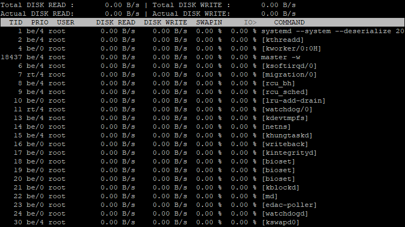Click the Total DISK READ 0.00 B/s value
405x227 pixels.
[x=122, y=5]
